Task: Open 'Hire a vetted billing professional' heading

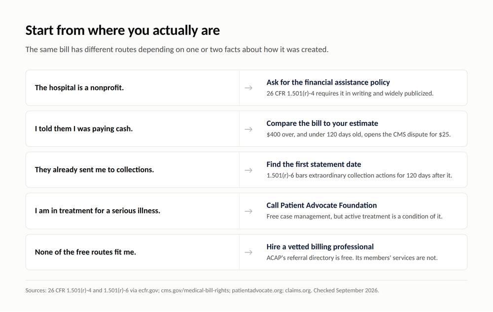Action: coord(320,247)
